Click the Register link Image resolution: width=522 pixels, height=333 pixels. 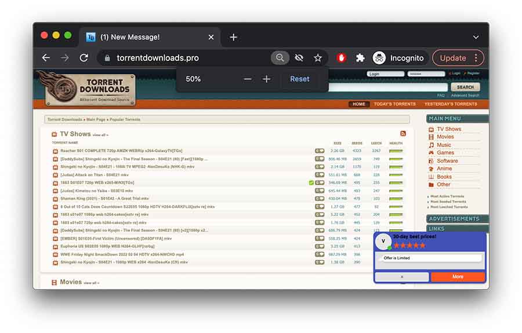(472, 73)
